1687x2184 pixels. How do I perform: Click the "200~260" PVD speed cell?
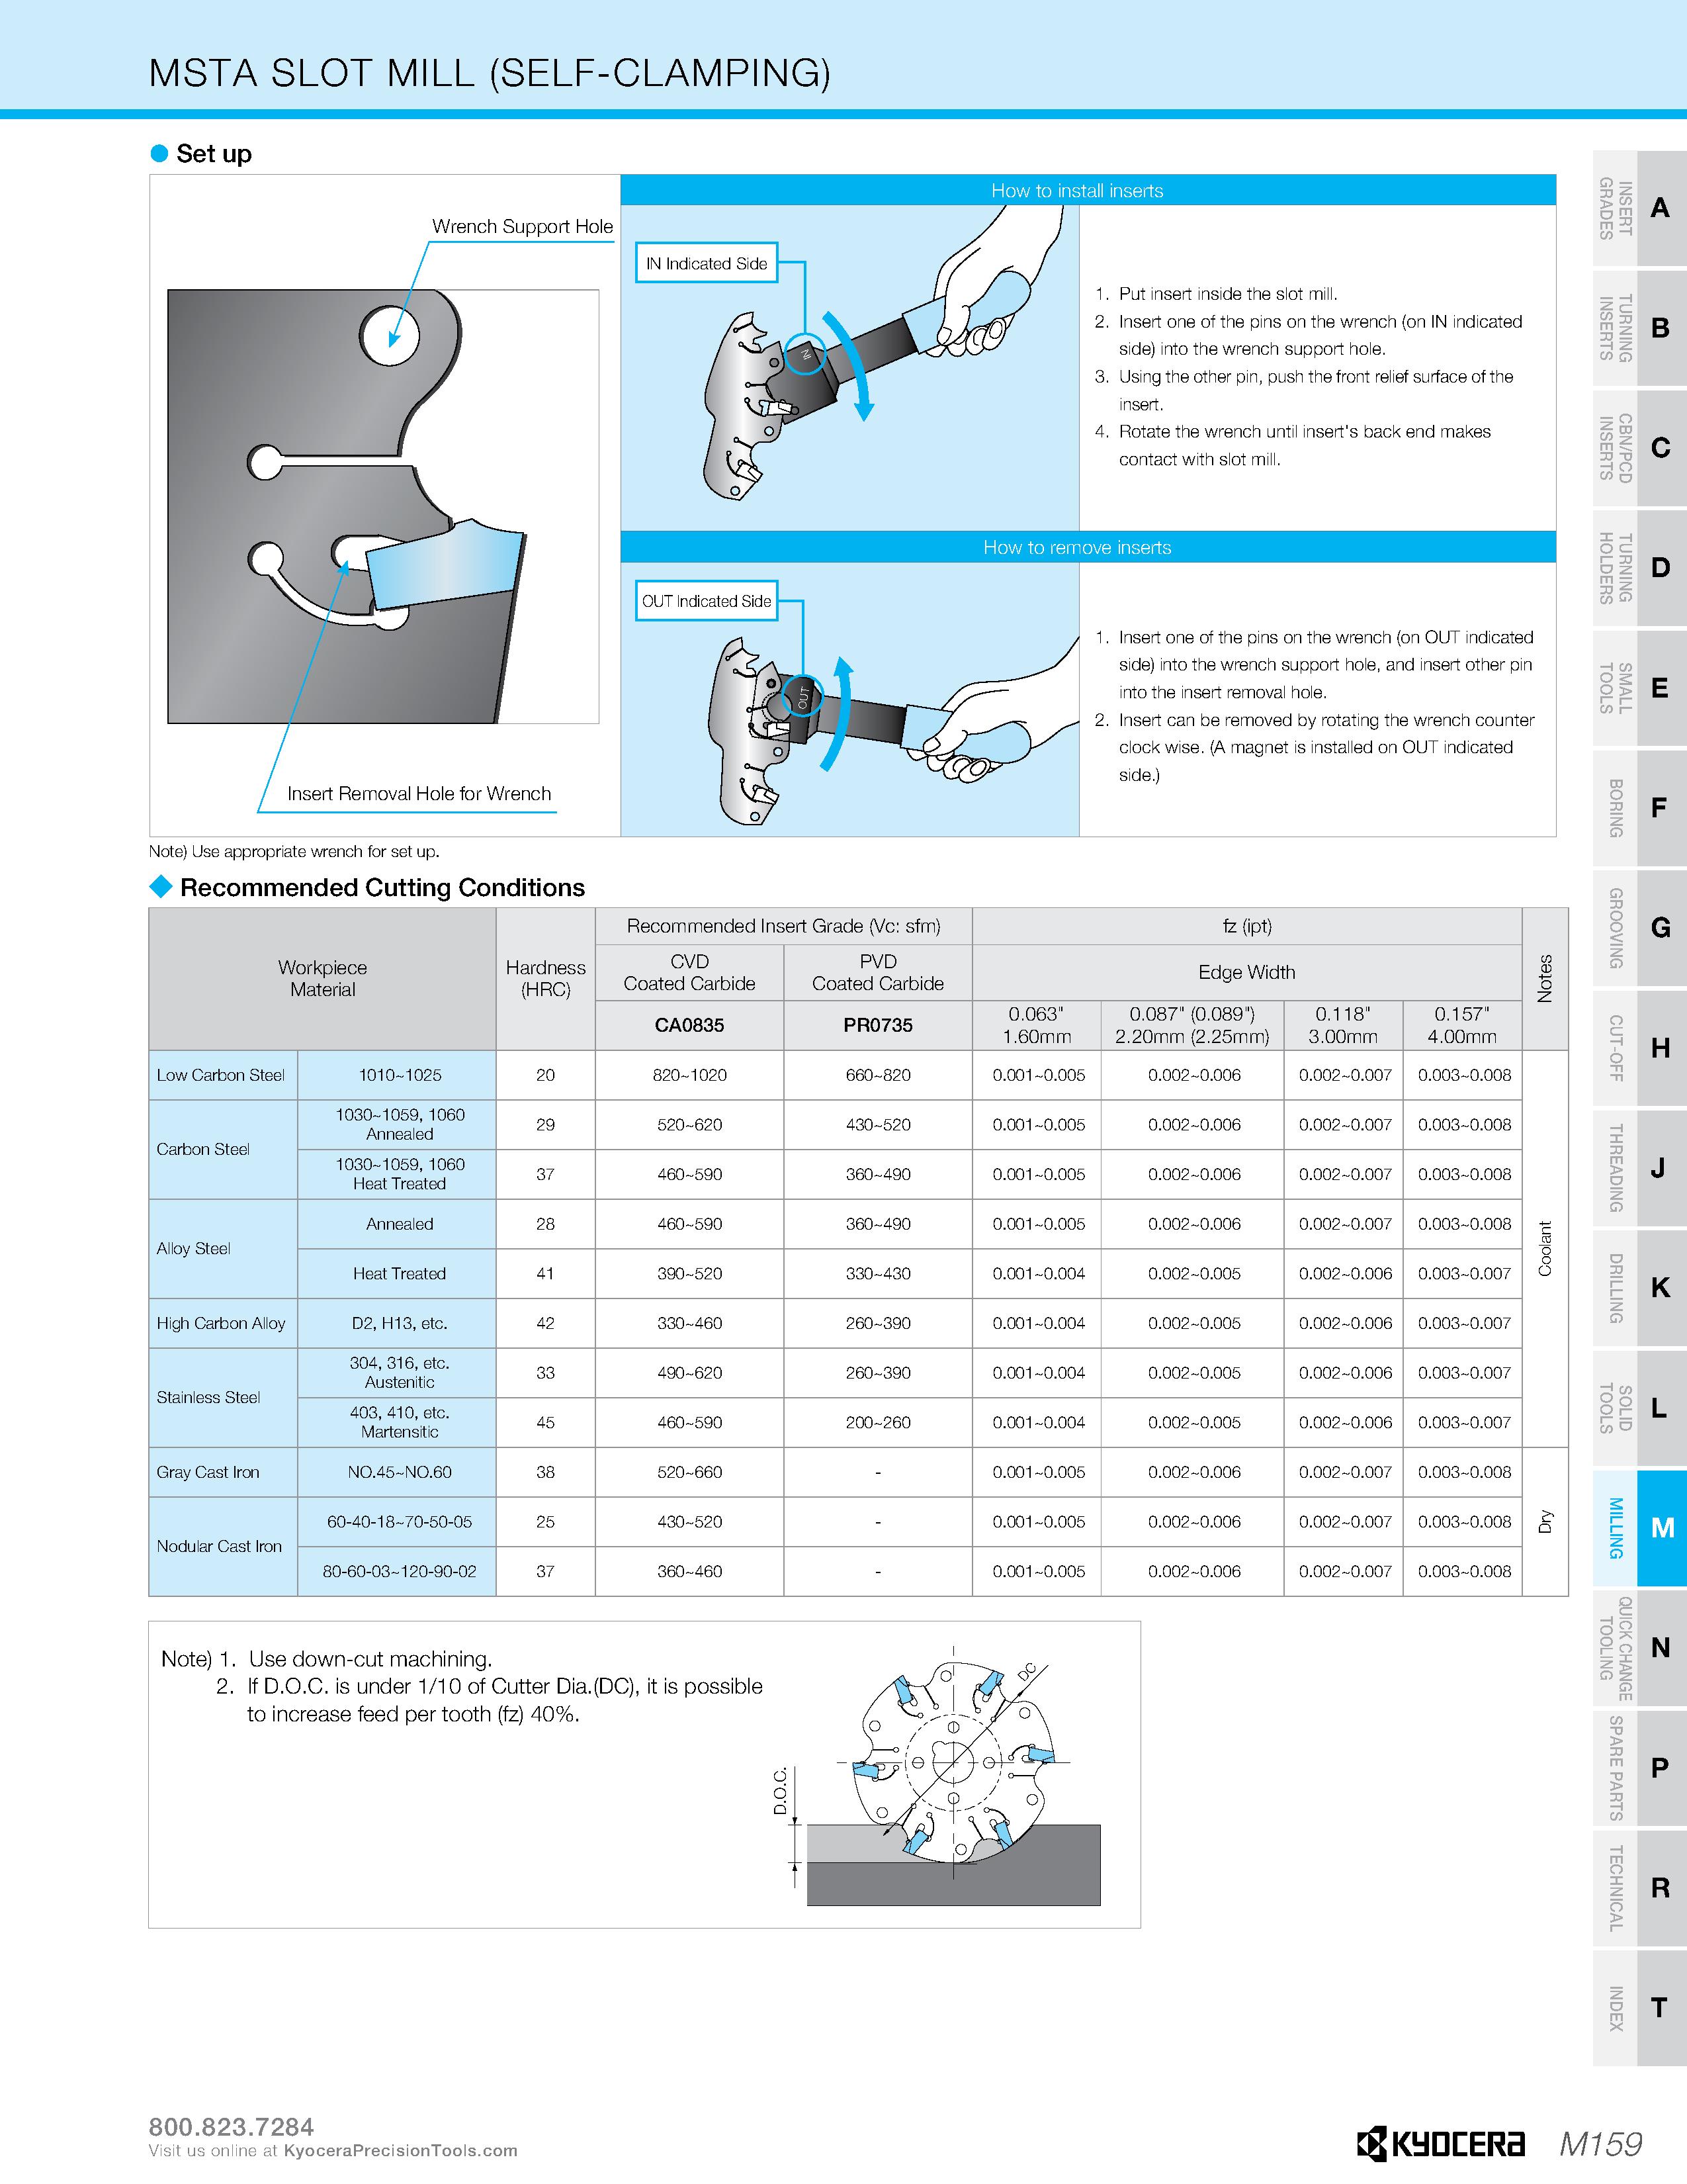pos(877,1422)
